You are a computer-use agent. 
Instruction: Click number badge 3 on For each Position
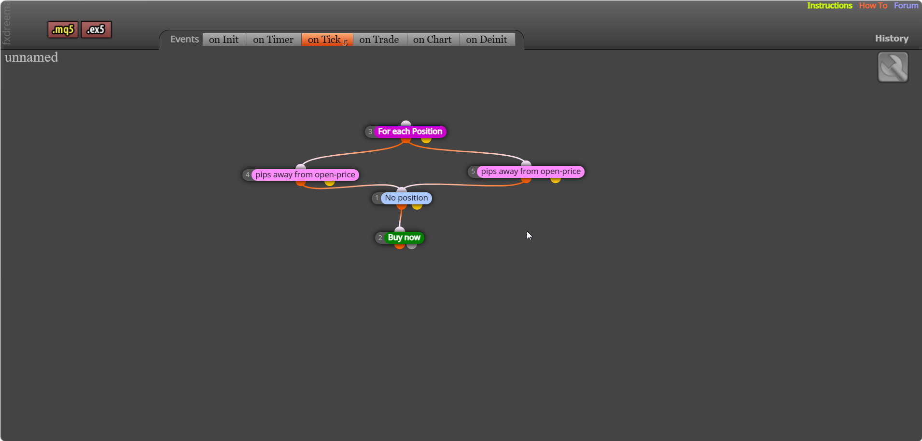pos(370,132)
